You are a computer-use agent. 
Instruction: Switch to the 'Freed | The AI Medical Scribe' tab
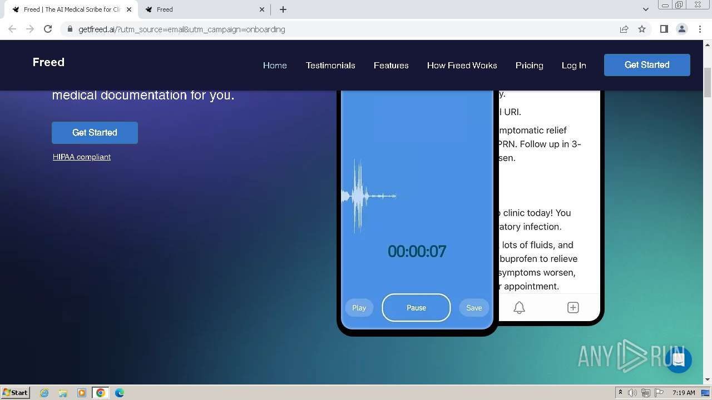(x=71, y=9)
